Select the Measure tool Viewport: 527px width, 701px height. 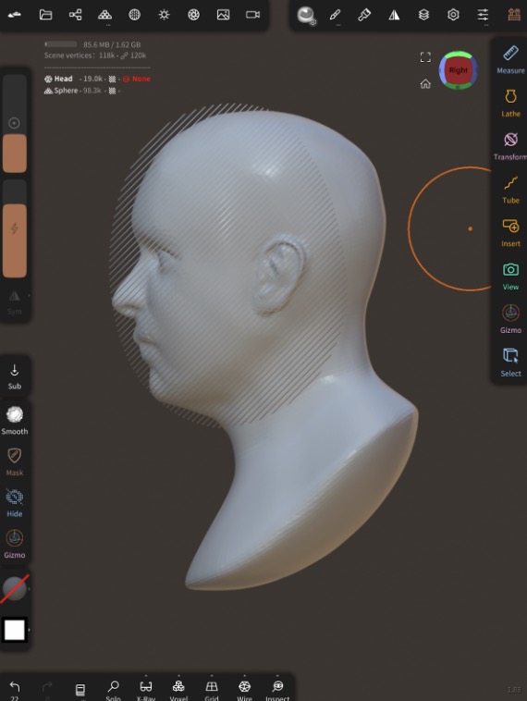(510, 59)
